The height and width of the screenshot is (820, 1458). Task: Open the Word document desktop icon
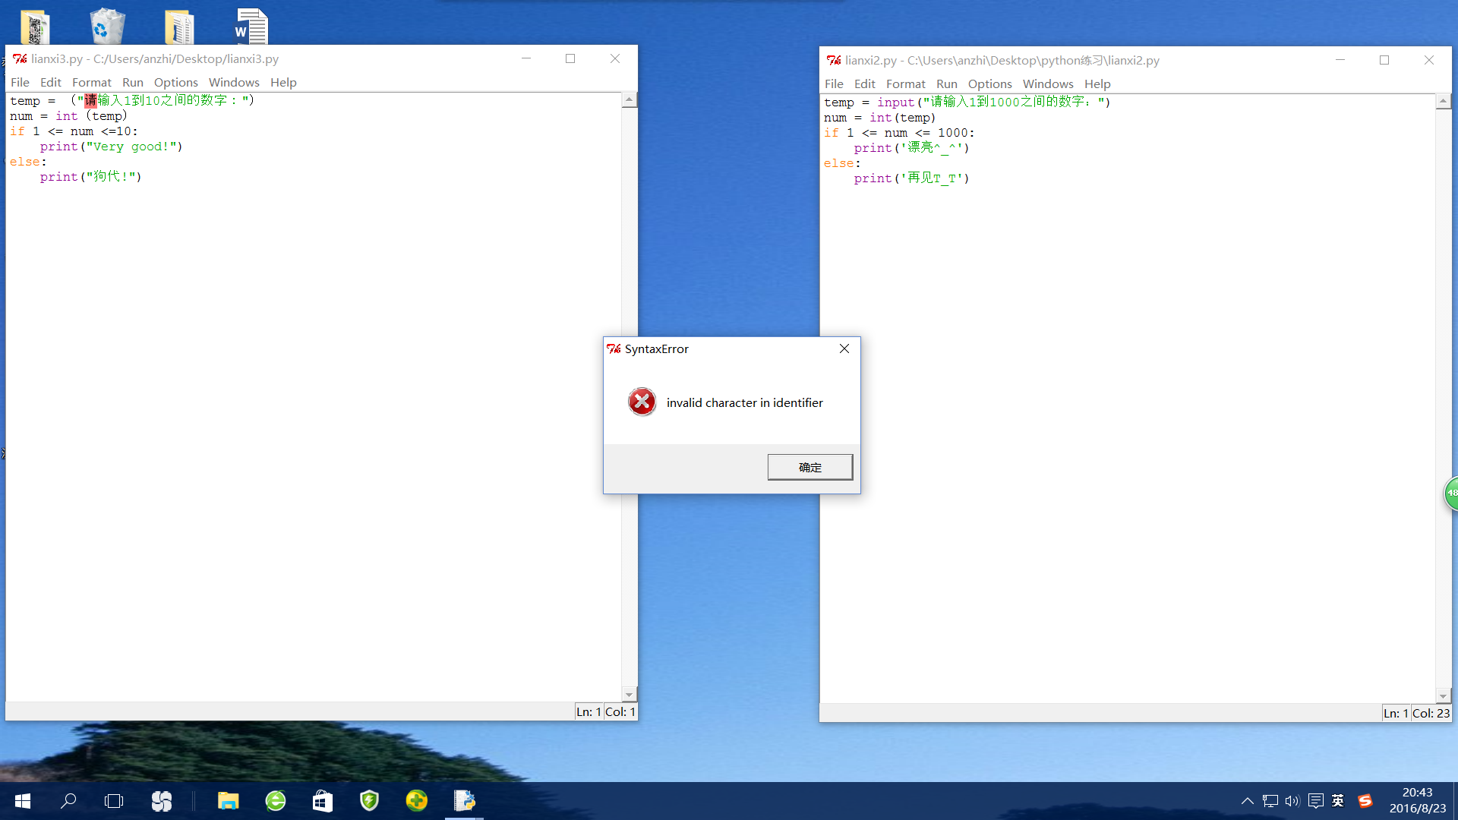click(x=251, y=27)
